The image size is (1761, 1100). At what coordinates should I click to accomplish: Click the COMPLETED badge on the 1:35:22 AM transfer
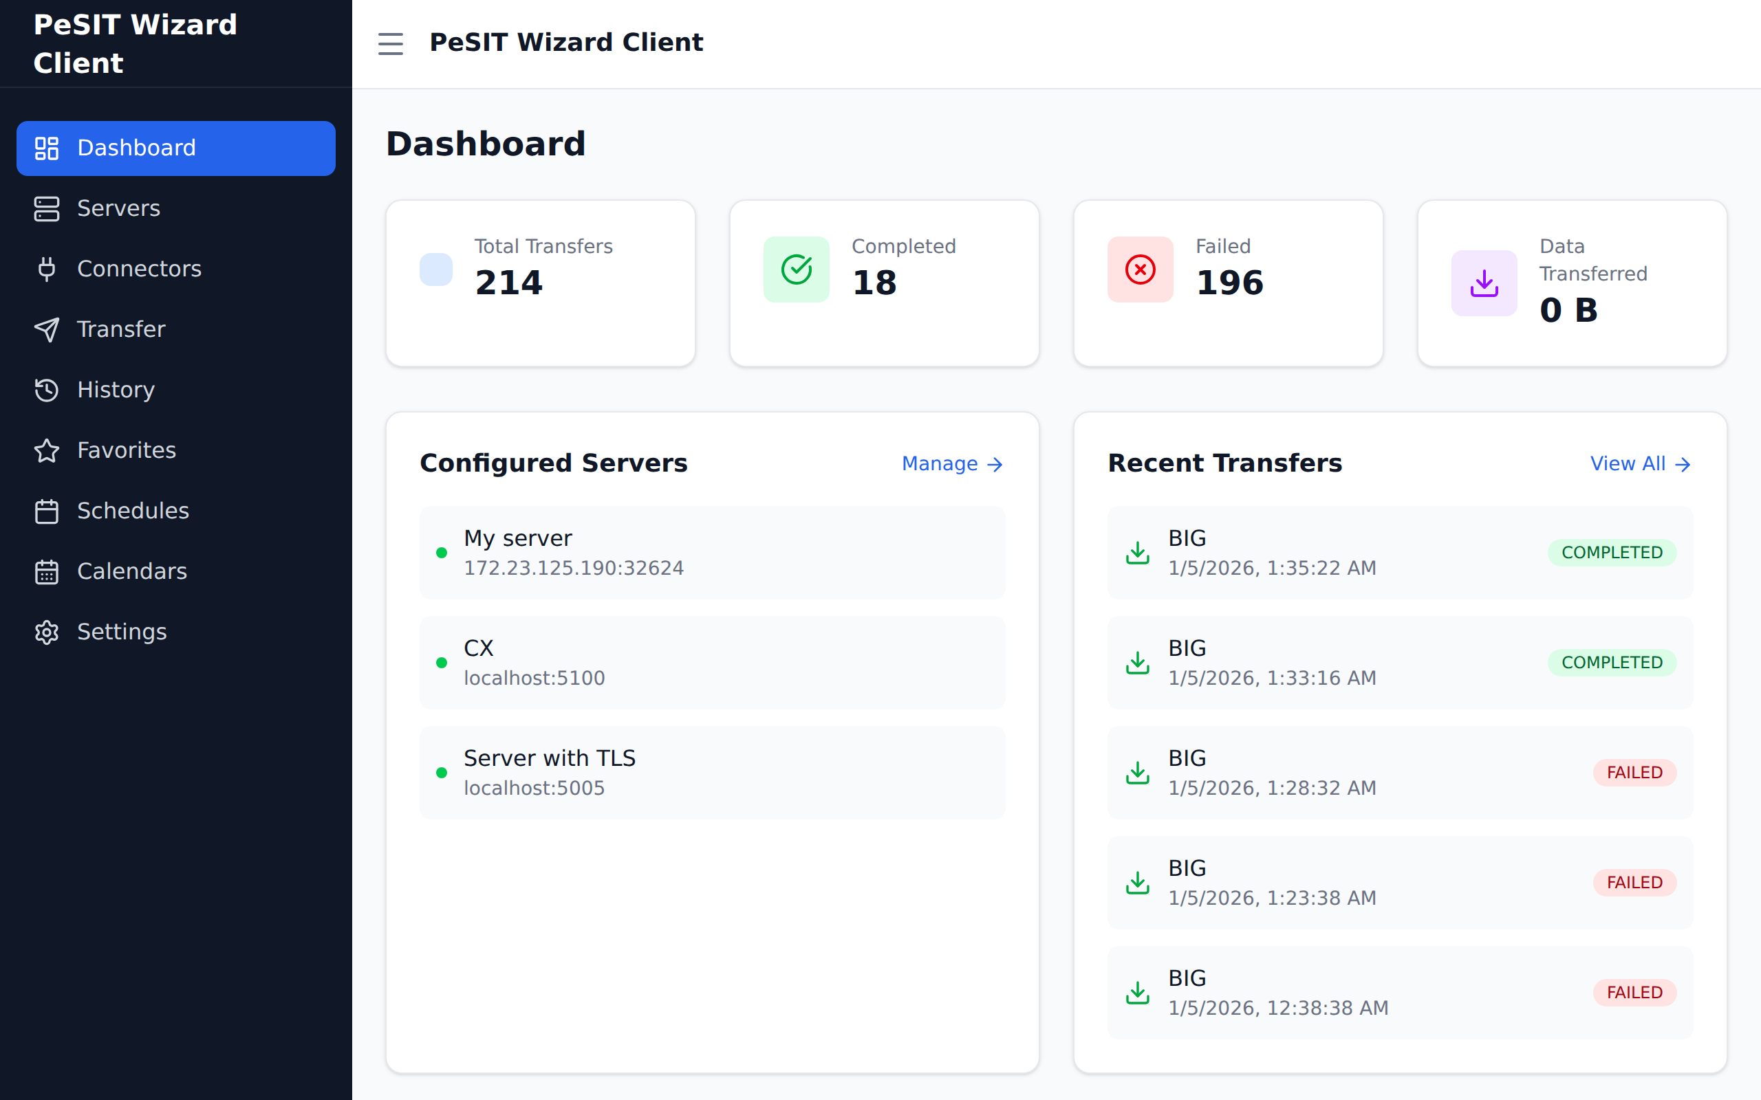point(1612,553)
